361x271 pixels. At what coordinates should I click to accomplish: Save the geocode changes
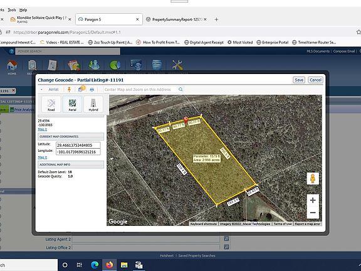299,80
